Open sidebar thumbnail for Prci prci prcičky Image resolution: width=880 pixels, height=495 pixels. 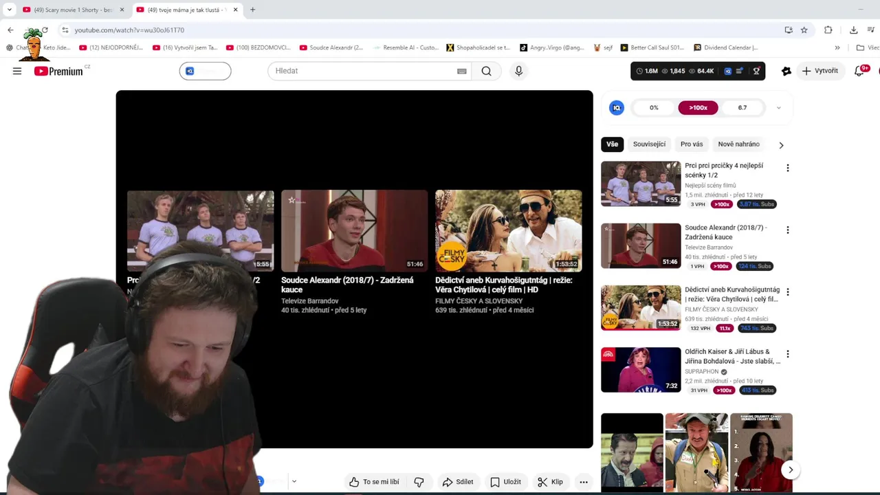(x=641, y=184)
